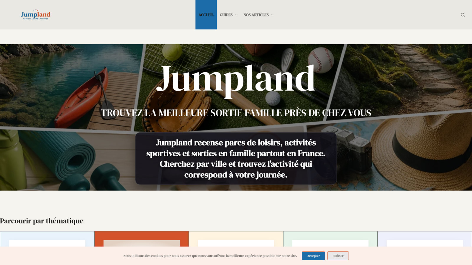Click the 'Jumpland recense parcs de loisirs' description
472x265 pixels.
236,158
